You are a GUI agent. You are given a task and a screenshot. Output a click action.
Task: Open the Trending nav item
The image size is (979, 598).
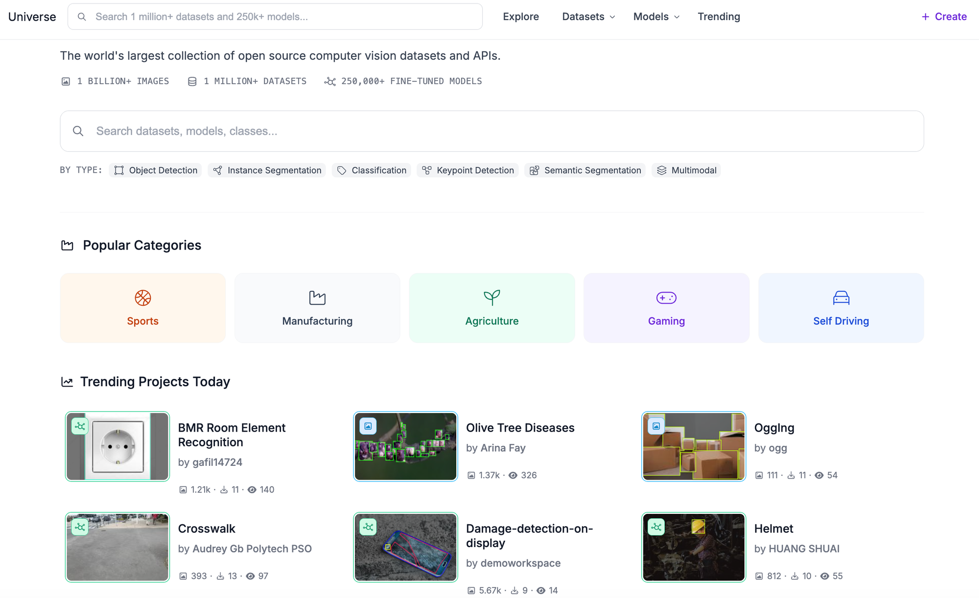point(719,17)
